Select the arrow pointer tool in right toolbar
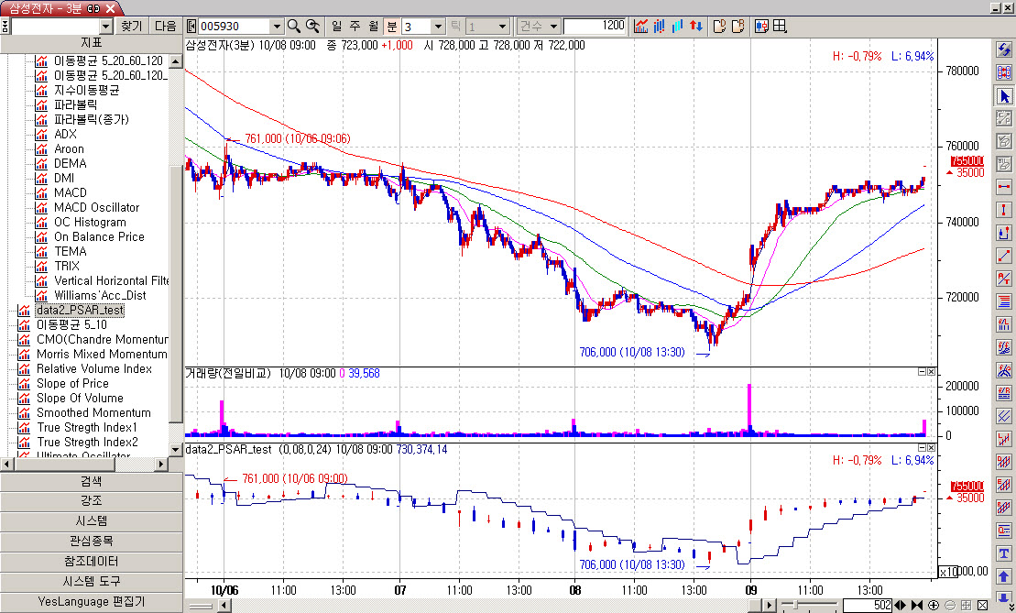The width and height of the screenshot is (1016, 613). [x=1004, y=95]
